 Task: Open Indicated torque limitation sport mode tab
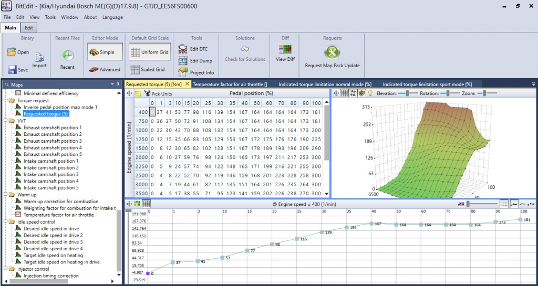427,84
